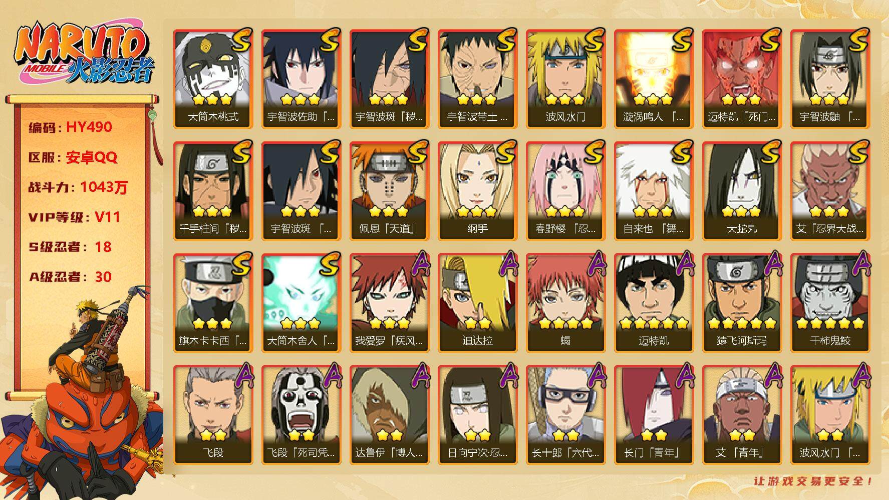Image resolution: width=889 pixels, height=500 pixels.
Task: Pick the 飞段 A-rank card
Action: 213,415
